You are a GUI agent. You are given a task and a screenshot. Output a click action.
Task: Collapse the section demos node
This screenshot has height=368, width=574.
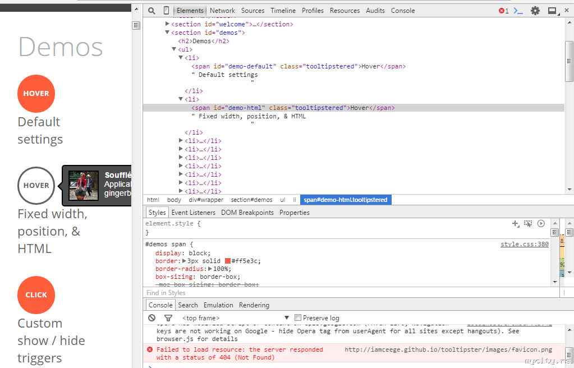click(x=167, y=33)
